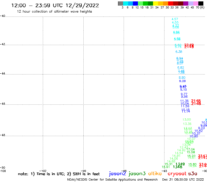The height and width of the screenshot is (182, 207).
Task: Click the 4.55 wave height reading
Action: [x=175, y=22]
